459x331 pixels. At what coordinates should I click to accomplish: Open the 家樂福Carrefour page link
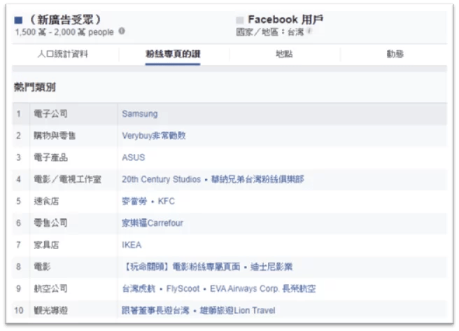tap(153, 223)
